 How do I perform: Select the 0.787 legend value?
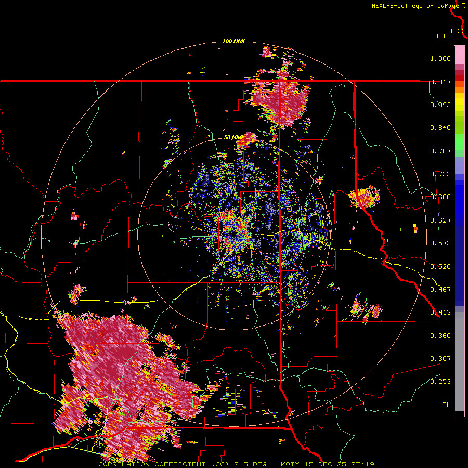point(440,151)
